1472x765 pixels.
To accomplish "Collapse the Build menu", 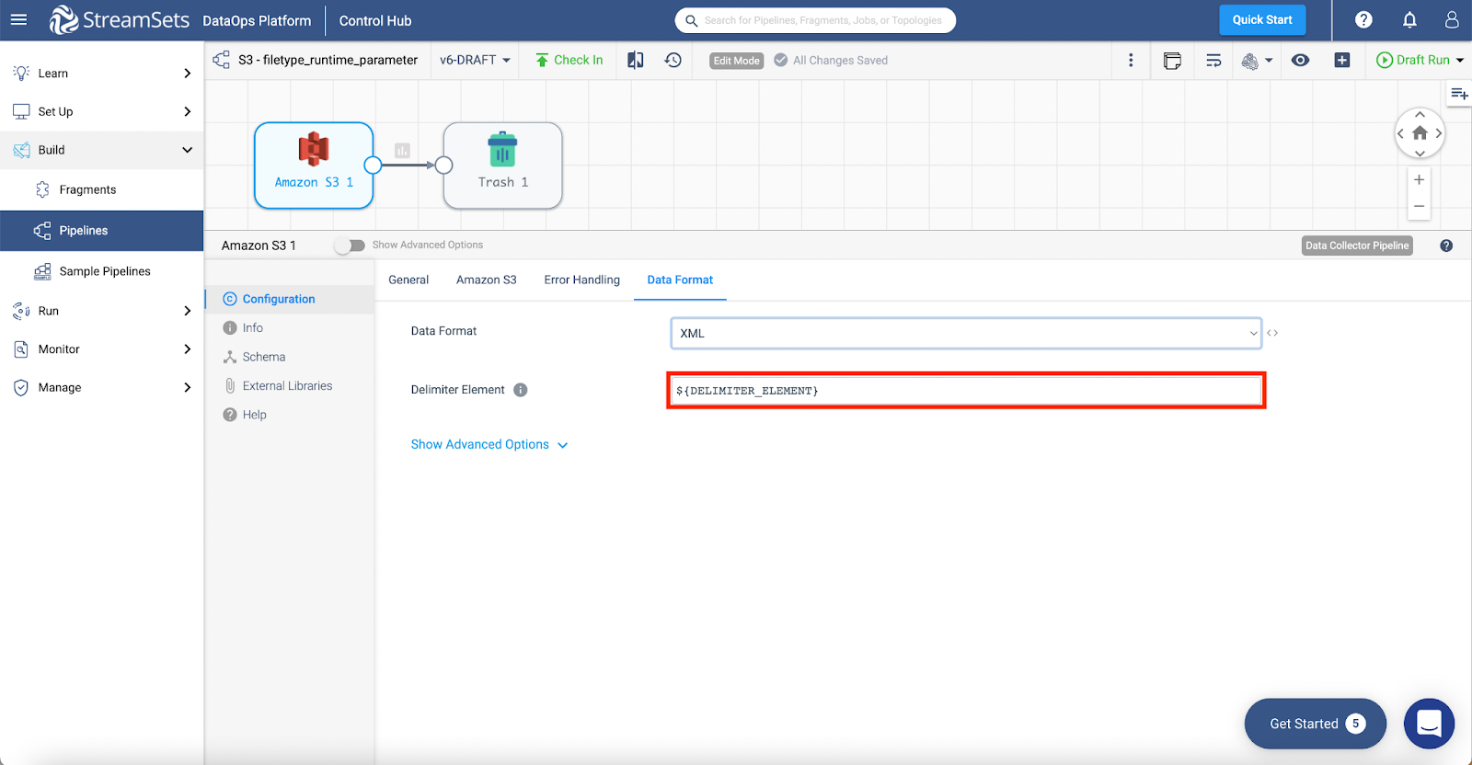I will pos(101,150).
